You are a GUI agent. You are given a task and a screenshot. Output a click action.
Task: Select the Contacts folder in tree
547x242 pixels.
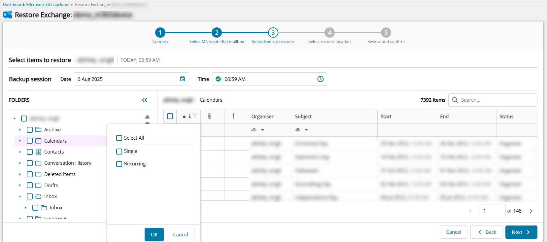coord(54,152)
